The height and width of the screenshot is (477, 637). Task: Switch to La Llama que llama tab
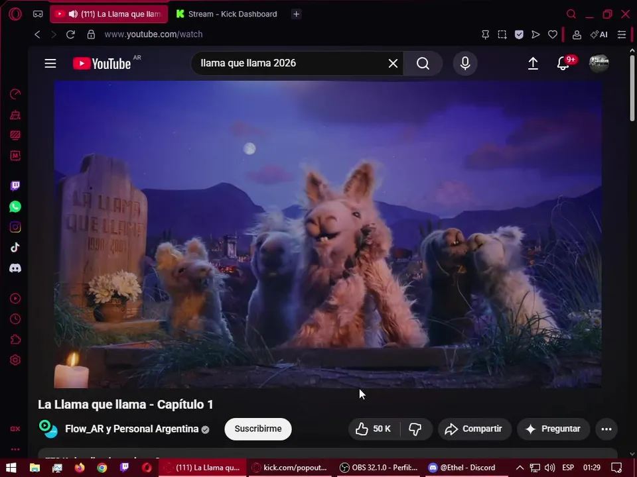pyautogui.click(x=109, y=14)
